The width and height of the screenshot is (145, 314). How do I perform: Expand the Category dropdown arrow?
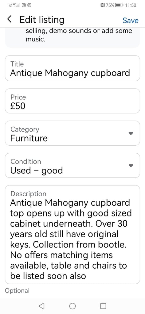[x=131, y=133]
